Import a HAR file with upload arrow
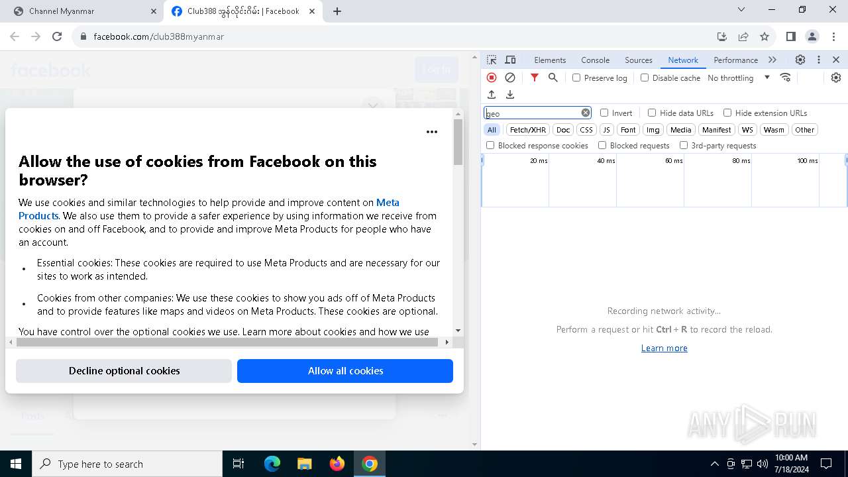 492,95
